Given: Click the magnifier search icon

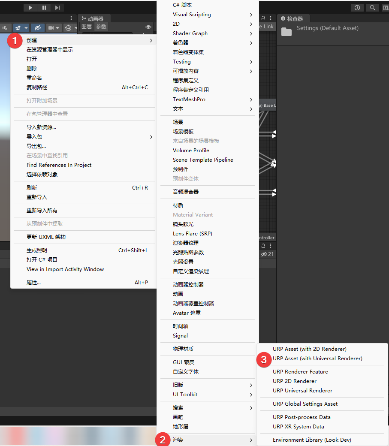Looking at the screenshot, I should pos(372,8).
